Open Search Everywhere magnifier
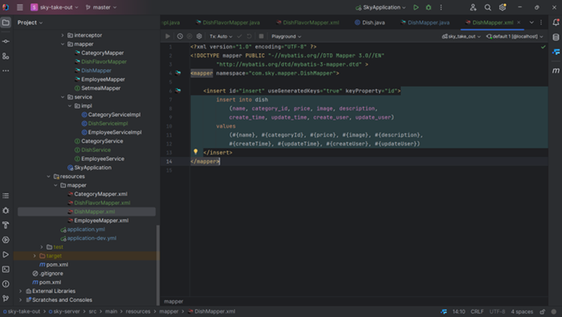Screen dimensions: 562x317 click(488, 7)
